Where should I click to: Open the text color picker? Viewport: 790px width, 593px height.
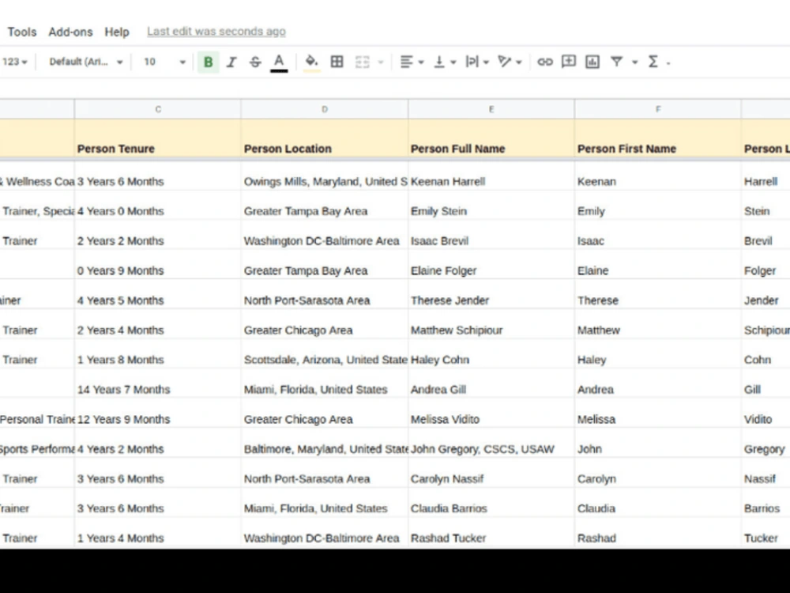point(278,61)
